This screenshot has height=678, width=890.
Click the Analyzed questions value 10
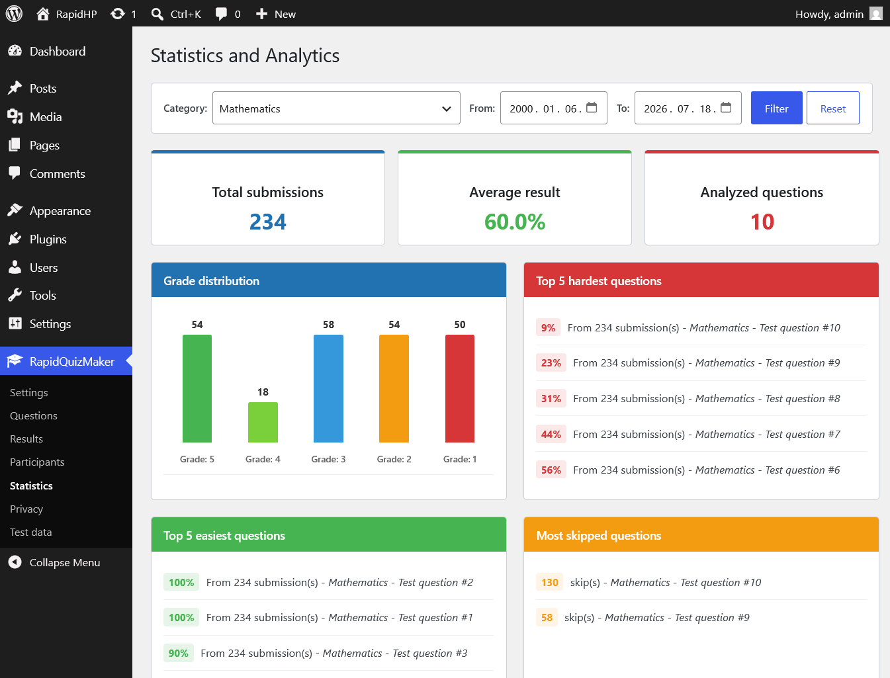[x=762, y=222]
